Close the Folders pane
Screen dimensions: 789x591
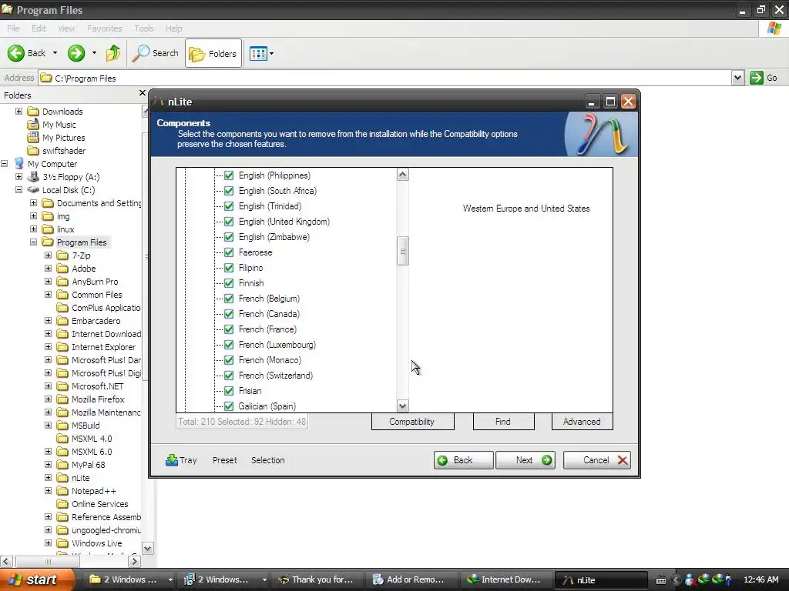tap(142, 93)
